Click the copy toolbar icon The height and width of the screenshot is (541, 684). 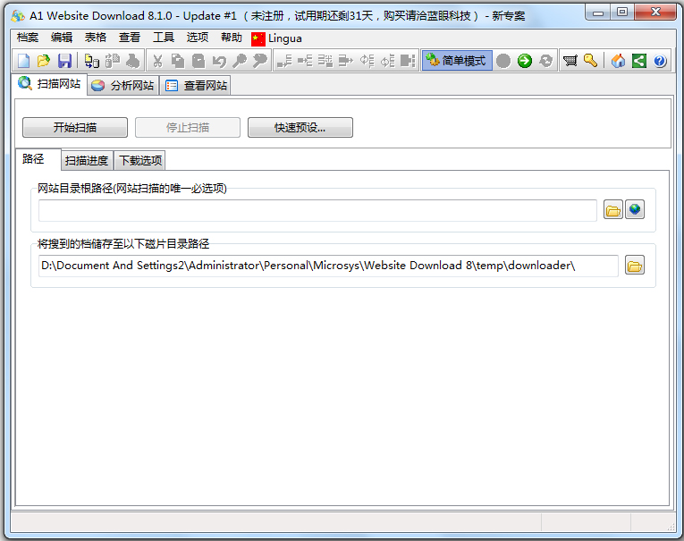point(178,61)
